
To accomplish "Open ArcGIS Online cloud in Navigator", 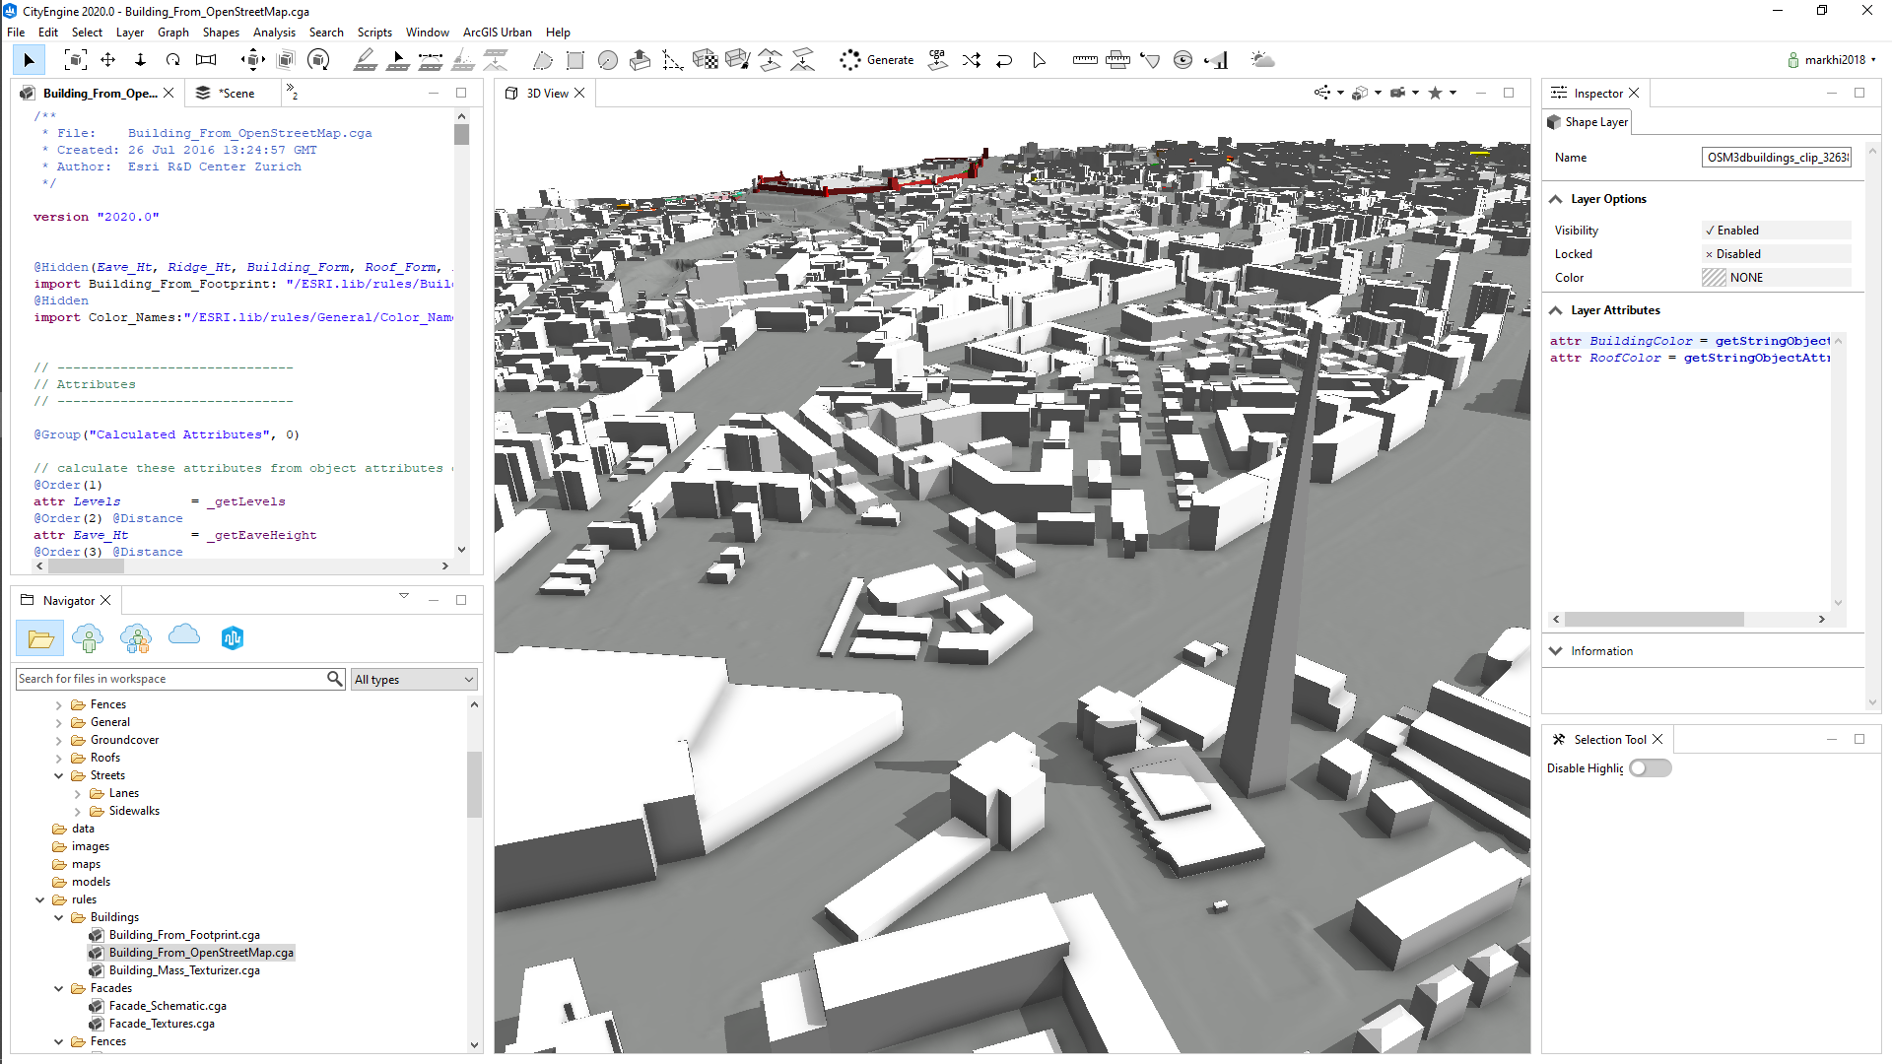I will pyautogui.click(x=184, y=636).
